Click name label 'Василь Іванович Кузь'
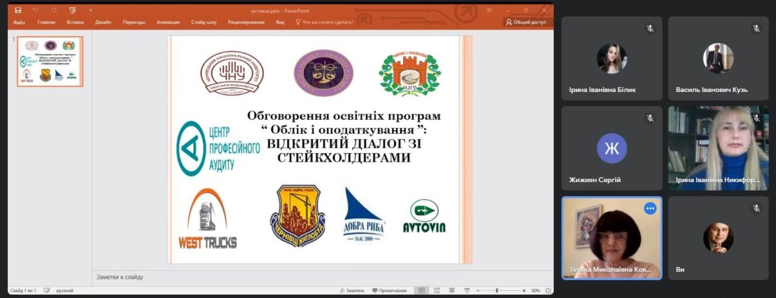The image size is (776, 298). point(712,90)
